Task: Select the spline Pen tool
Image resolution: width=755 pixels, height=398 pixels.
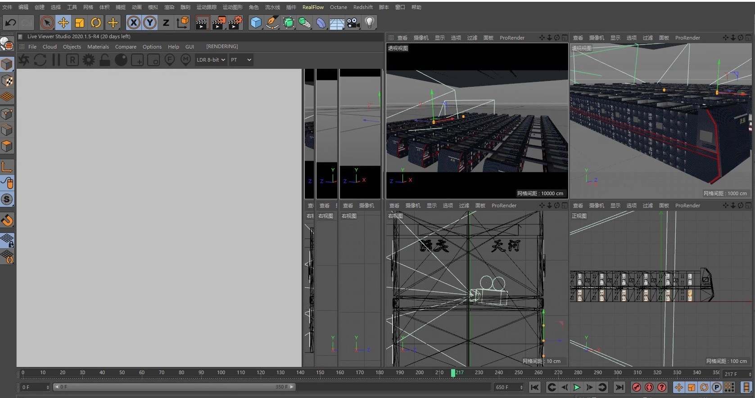Action: [x=272, y=22]
